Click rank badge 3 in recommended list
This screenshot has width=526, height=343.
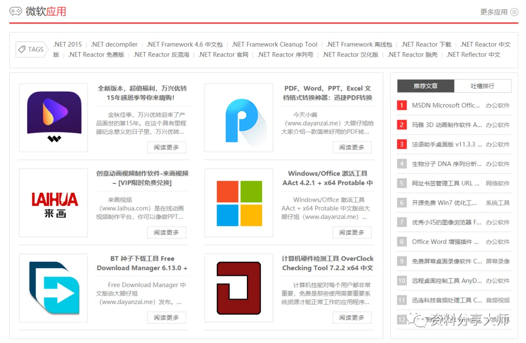401,144
